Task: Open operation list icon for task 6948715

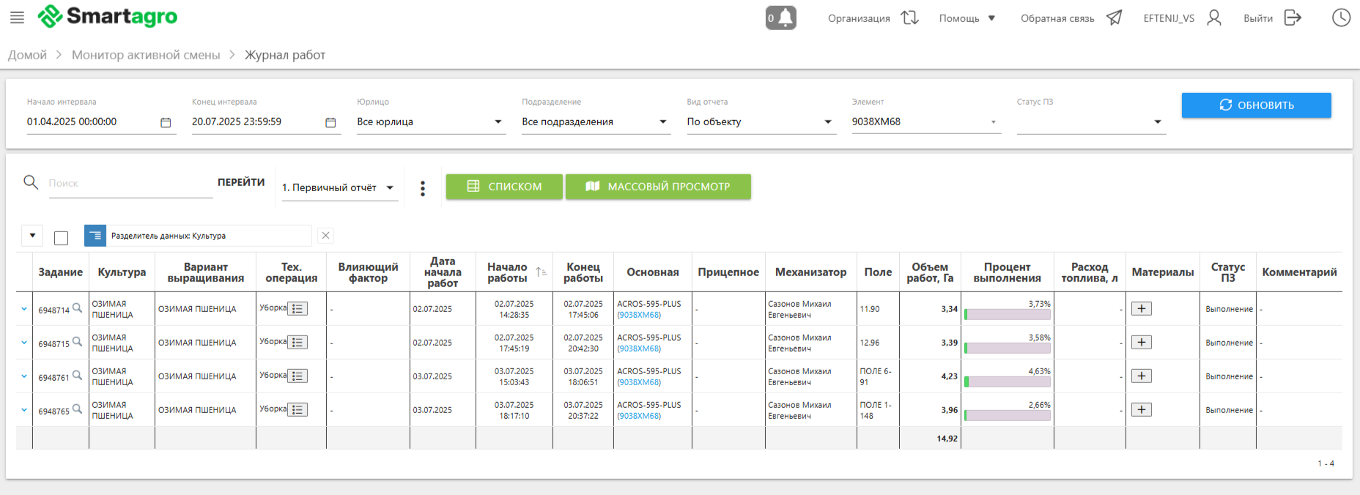Action: pyautogui.click(x=297, y=342)
